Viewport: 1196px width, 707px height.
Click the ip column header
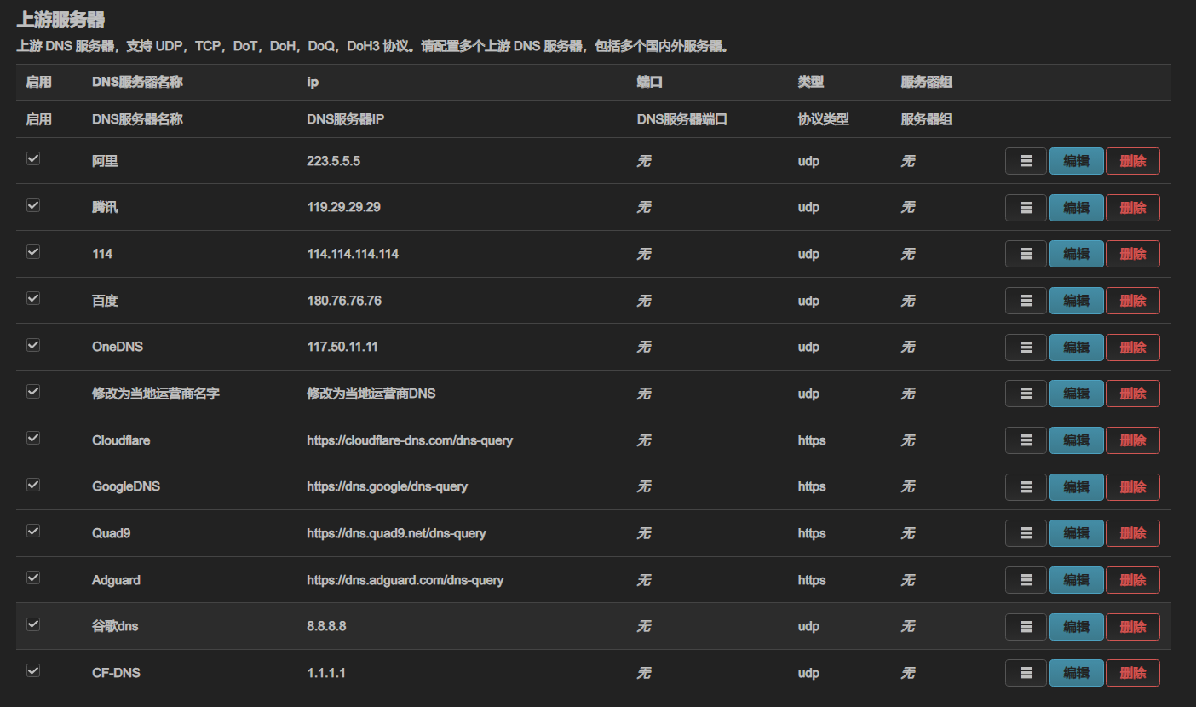[x=312, y=82]
